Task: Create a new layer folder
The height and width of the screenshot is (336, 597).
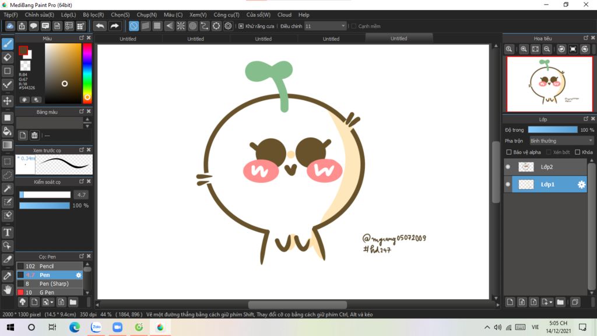Action: pyautogui.click(x=560, y=302)
